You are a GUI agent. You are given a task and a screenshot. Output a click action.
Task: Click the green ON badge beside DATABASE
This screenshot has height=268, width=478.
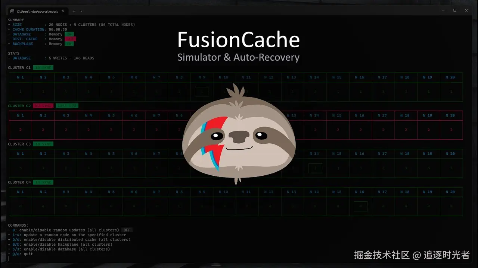point(69,34)
